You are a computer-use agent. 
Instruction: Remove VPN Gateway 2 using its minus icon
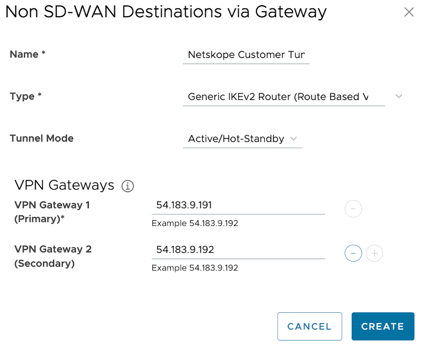click(353, 253)
